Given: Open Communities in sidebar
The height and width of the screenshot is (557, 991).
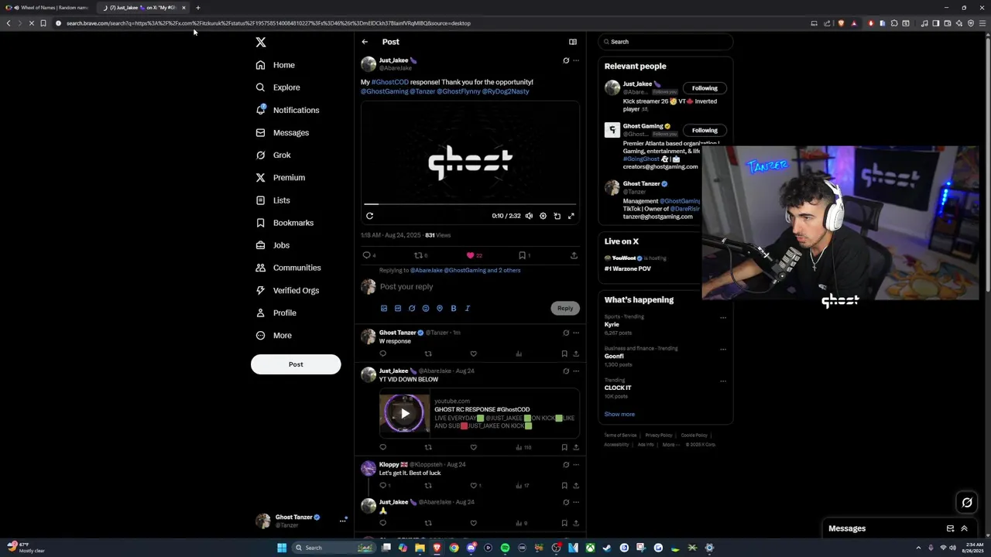Looking at the screenshot, I should 288,268.
